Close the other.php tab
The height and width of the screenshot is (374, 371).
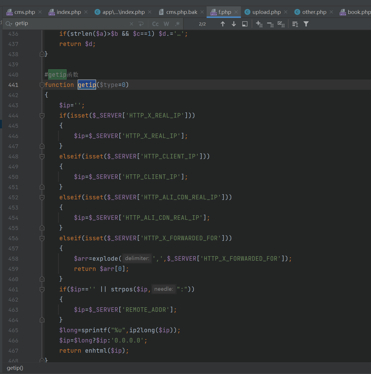pyautogui.click(x=331, y=12)
